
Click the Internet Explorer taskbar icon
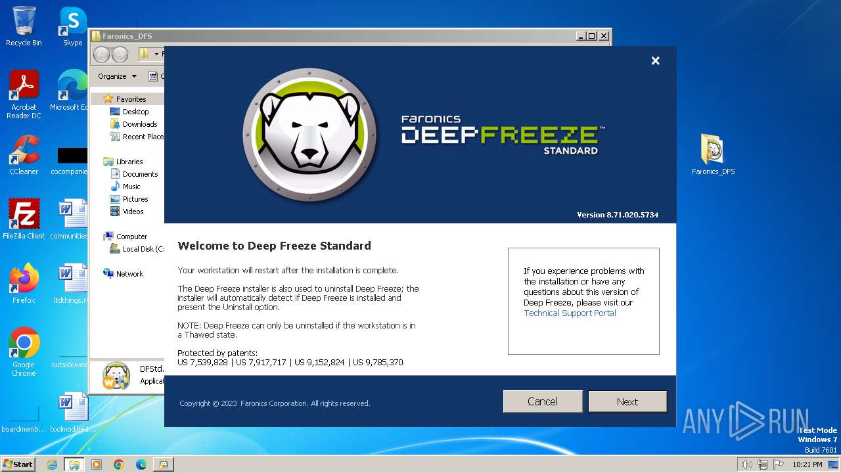pyautogui.click(x=52, y=464)
